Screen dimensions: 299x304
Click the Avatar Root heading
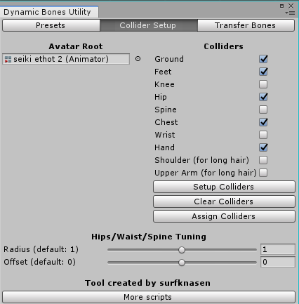[76, 46]
